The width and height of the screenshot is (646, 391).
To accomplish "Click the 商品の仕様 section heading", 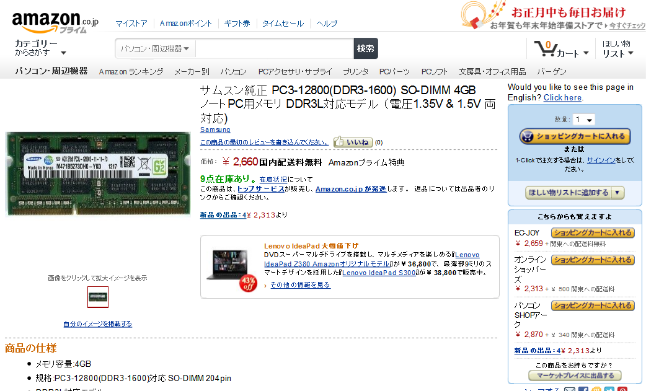I will point(31,348).
